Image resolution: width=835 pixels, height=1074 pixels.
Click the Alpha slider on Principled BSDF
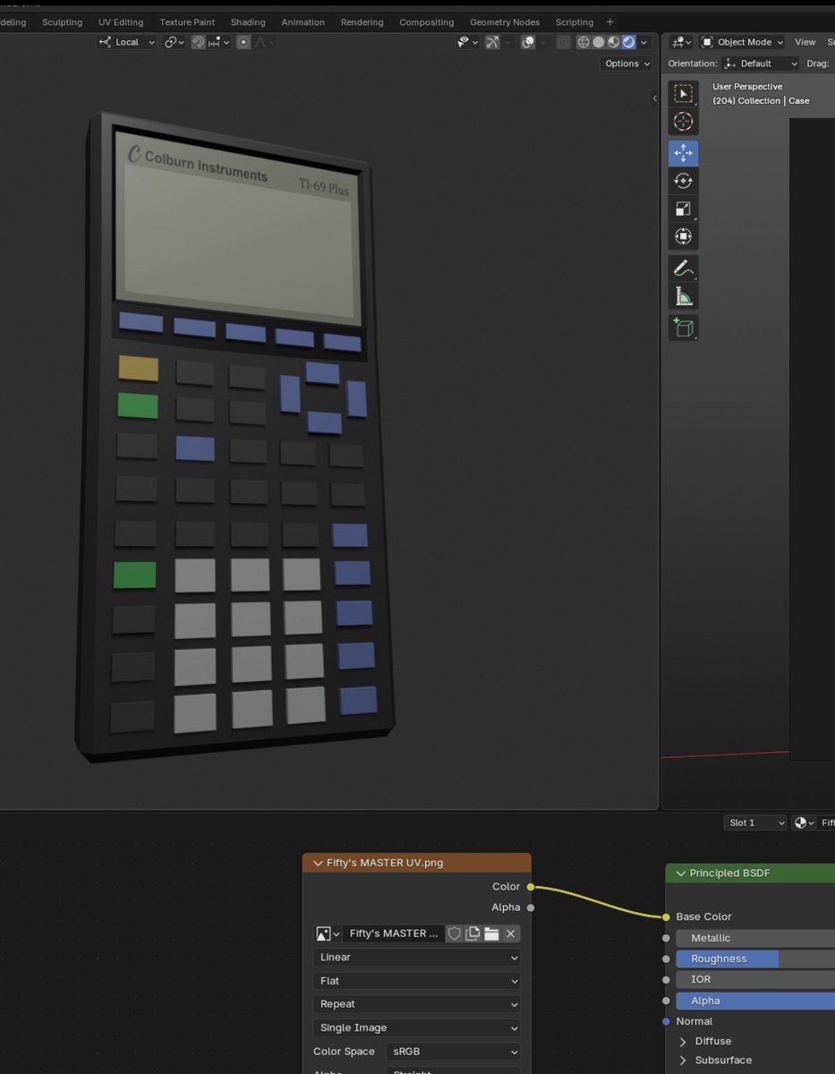pos(755,1001)
